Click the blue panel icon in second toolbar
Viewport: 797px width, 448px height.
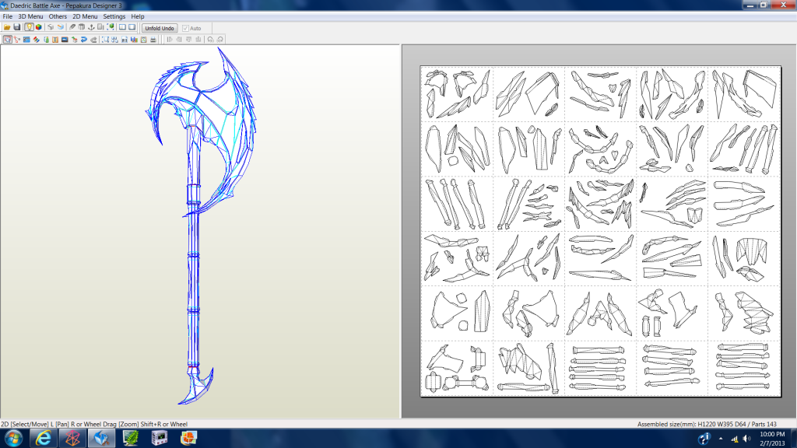click(26, 40)
